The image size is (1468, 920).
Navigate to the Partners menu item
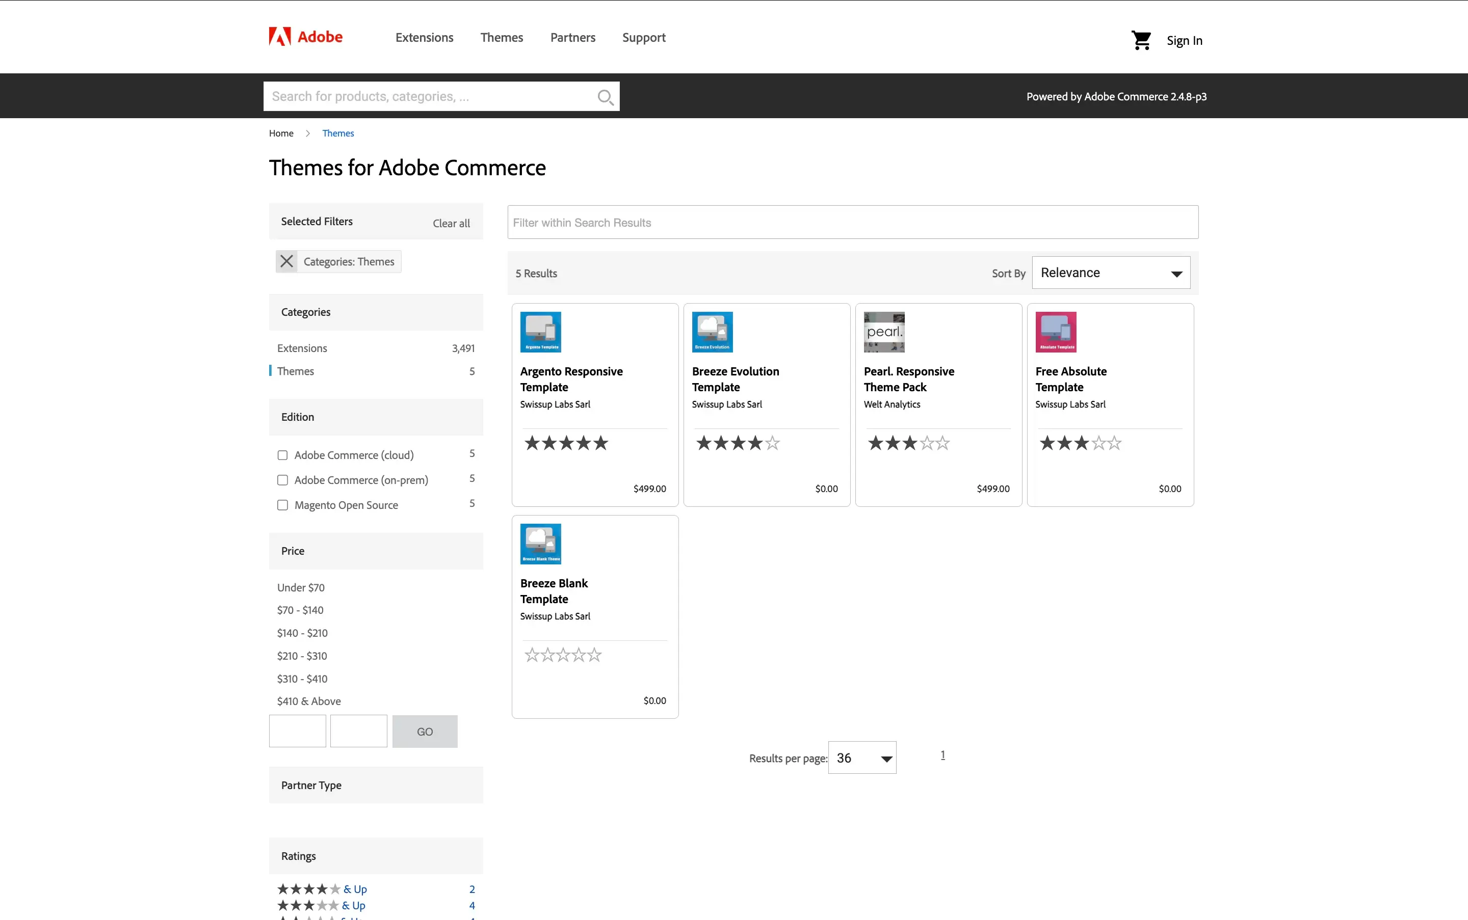[572, 37]
